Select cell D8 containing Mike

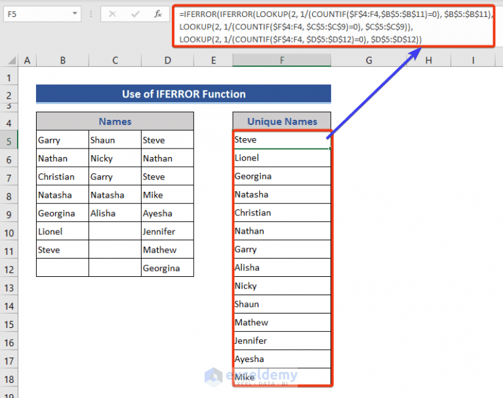coord(167,194)
